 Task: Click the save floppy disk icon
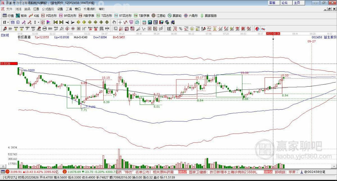tap(161, 22)
